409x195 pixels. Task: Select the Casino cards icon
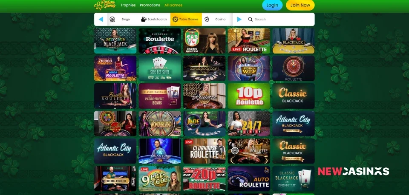pos(207,19)
